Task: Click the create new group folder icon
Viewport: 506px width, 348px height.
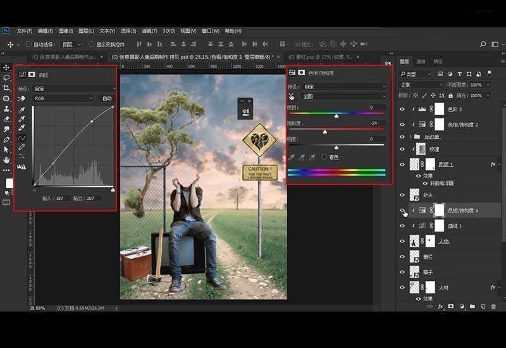Action: click(x=472, y=306)
